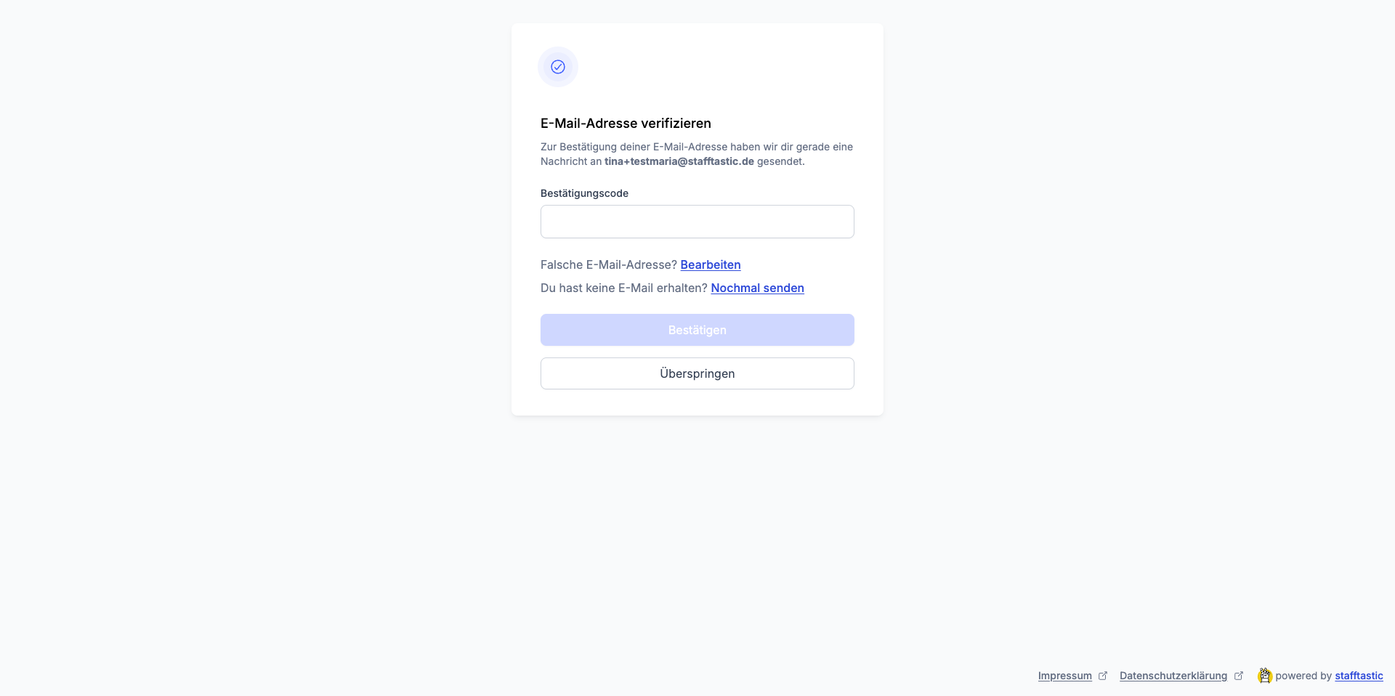
Task: Click the stafftastic mascot logo icon
Action: pos(1265,676)
